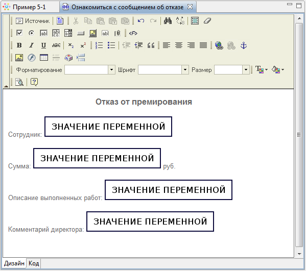Toggle italic formatting
This screenshot has height=271, width=306.
[32, 45]
